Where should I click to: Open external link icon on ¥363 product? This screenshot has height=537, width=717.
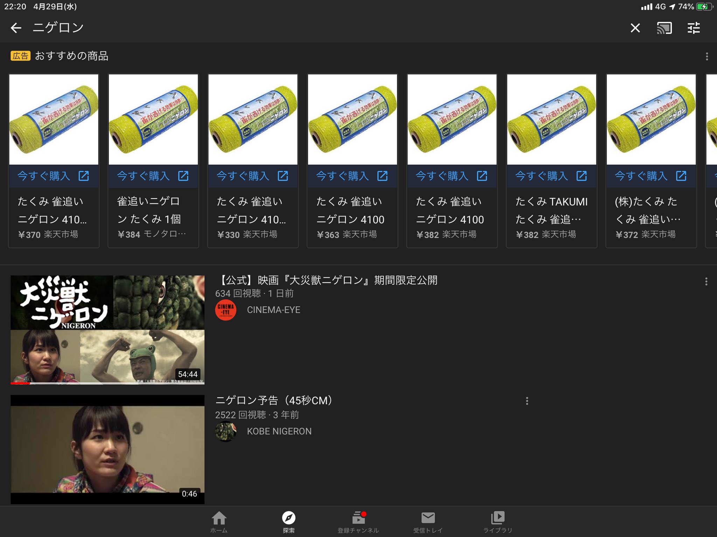pyautogui.click(x=382, y=176)
